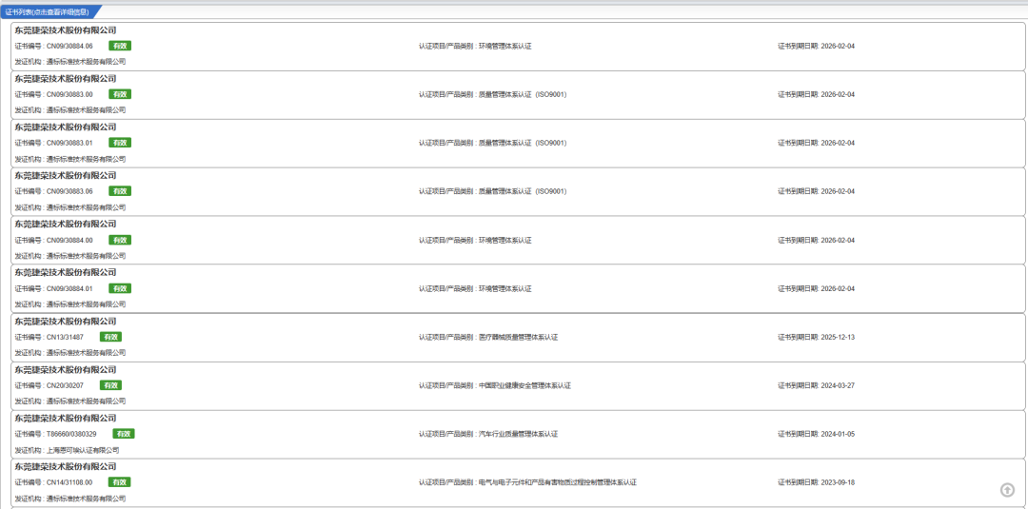
Task: Select certificate number CN20/30207
Action: pos(65,386)
